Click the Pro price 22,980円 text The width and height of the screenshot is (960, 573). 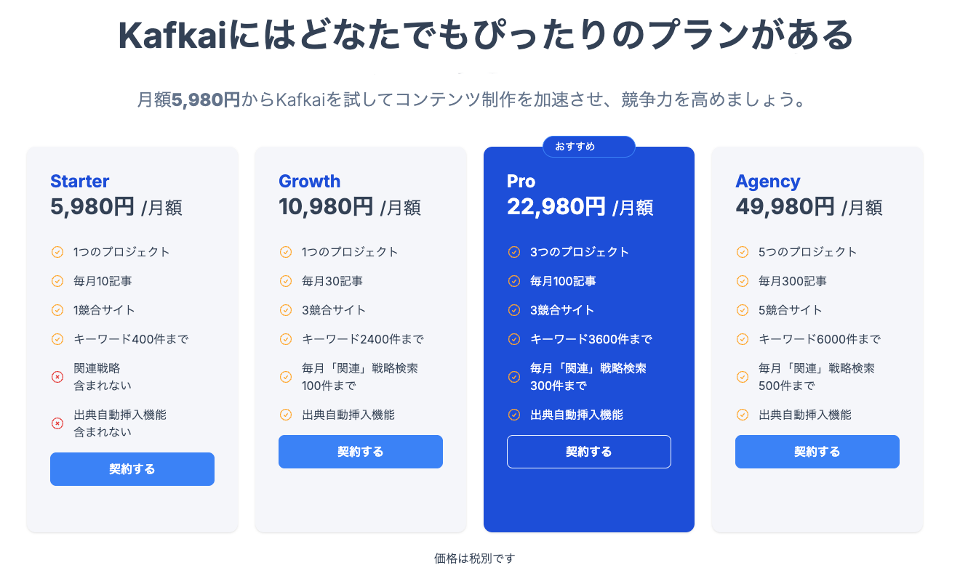pos(556,207)
